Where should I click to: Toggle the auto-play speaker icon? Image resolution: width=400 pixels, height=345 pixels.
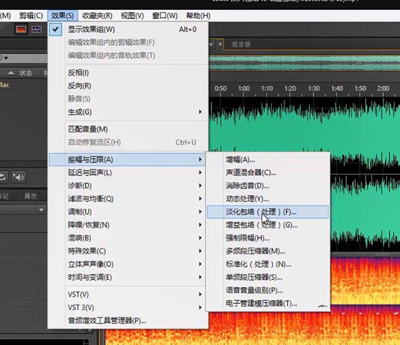point(19,177)
